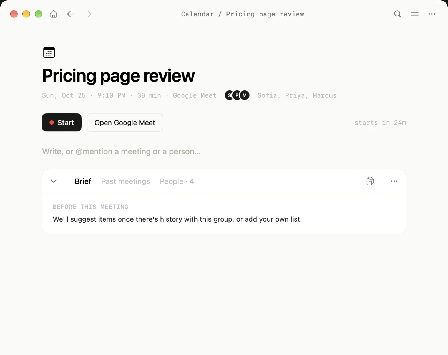The height and width of the screenshot is (355, 448).
Task: Switch to the Past meetings tab
Action: click(125, 181)
